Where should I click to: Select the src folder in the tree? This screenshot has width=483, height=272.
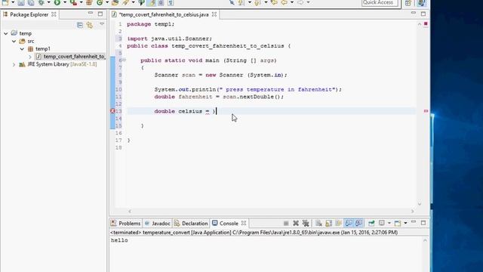[30, 41]
